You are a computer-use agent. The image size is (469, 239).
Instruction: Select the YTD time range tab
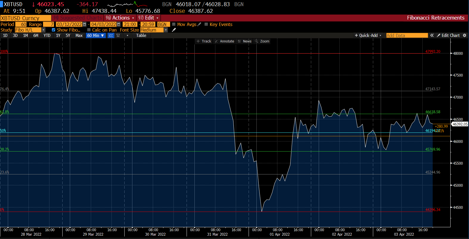pyautogui.click(x=47, y=36)
